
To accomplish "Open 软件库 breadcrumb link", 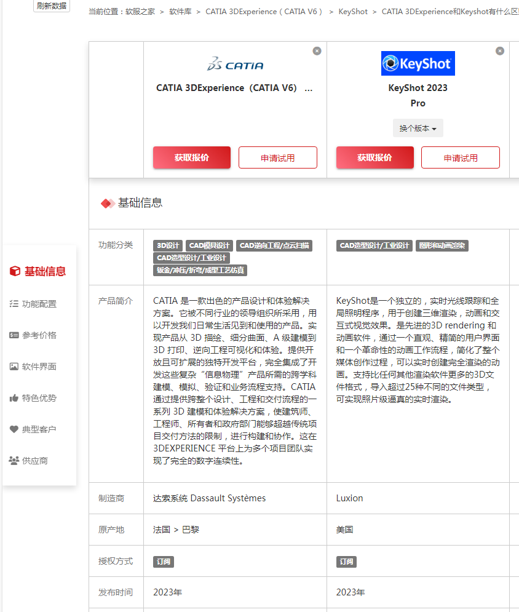I will click(x=180, y=12).
